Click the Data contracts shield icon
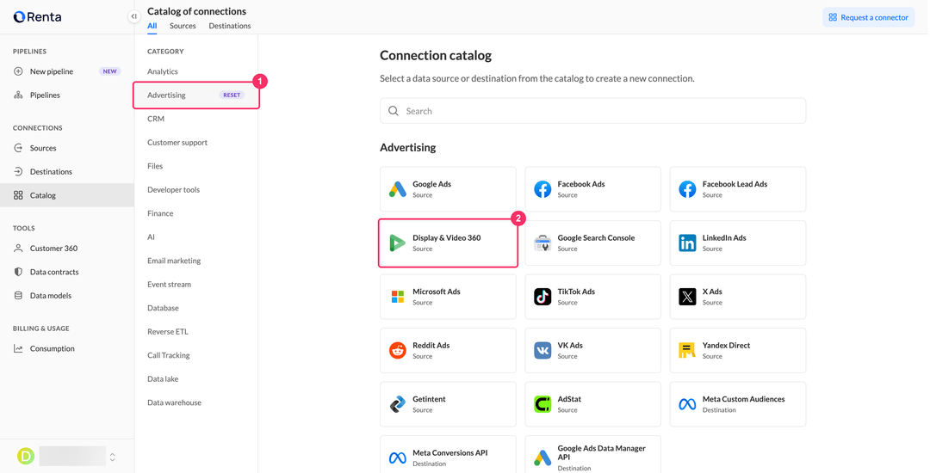The width and height of the screenshot is (930, 473). pyautogui.click(x=18, y=272)
